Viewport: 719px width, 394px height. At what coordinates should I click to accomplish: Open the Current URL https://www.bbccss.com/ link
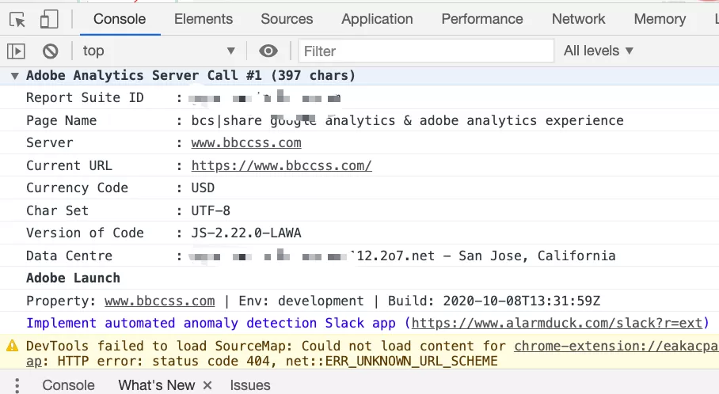click(x=282, y=165)
